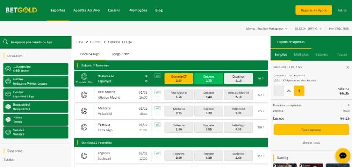352x167 pixels.
Task: Click the Tennis ball icon
Action: tap(8, 119)
